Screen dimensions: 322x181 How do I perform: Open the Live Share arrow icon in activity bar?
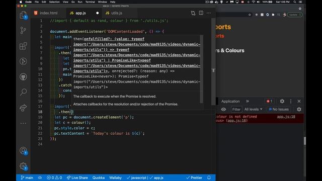23,108
